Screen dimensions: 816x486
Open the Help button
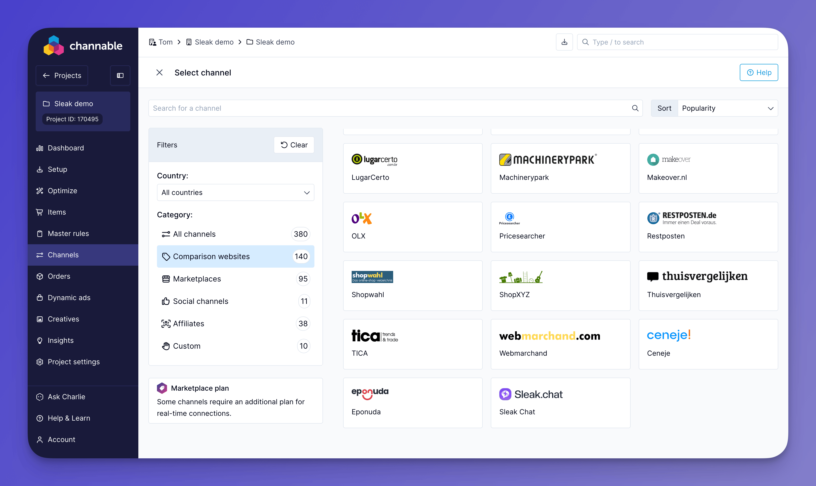[759, 72]
